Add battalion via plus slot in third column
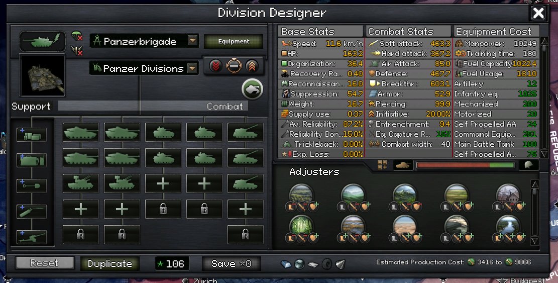Screen dimensions: 558x283 [x=163, y=183]
